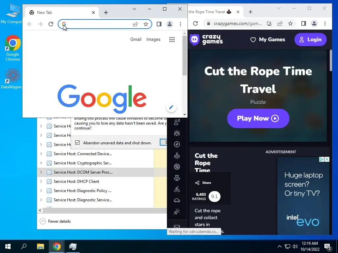Open the My Computer desktop icon
This screenshot has height=253, width=338.
12,14
